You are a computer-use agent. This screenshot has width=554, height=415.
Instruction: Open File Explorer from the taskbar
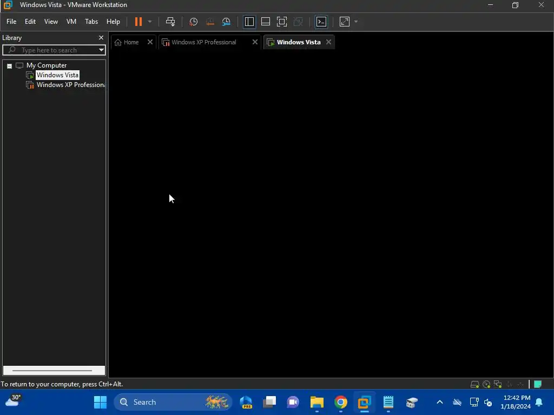317,402
